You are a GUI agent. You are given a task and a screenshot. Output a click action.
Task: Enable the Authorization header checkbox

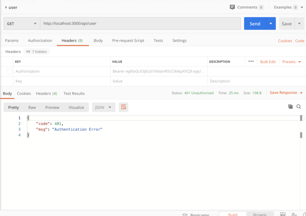[9, 71]
